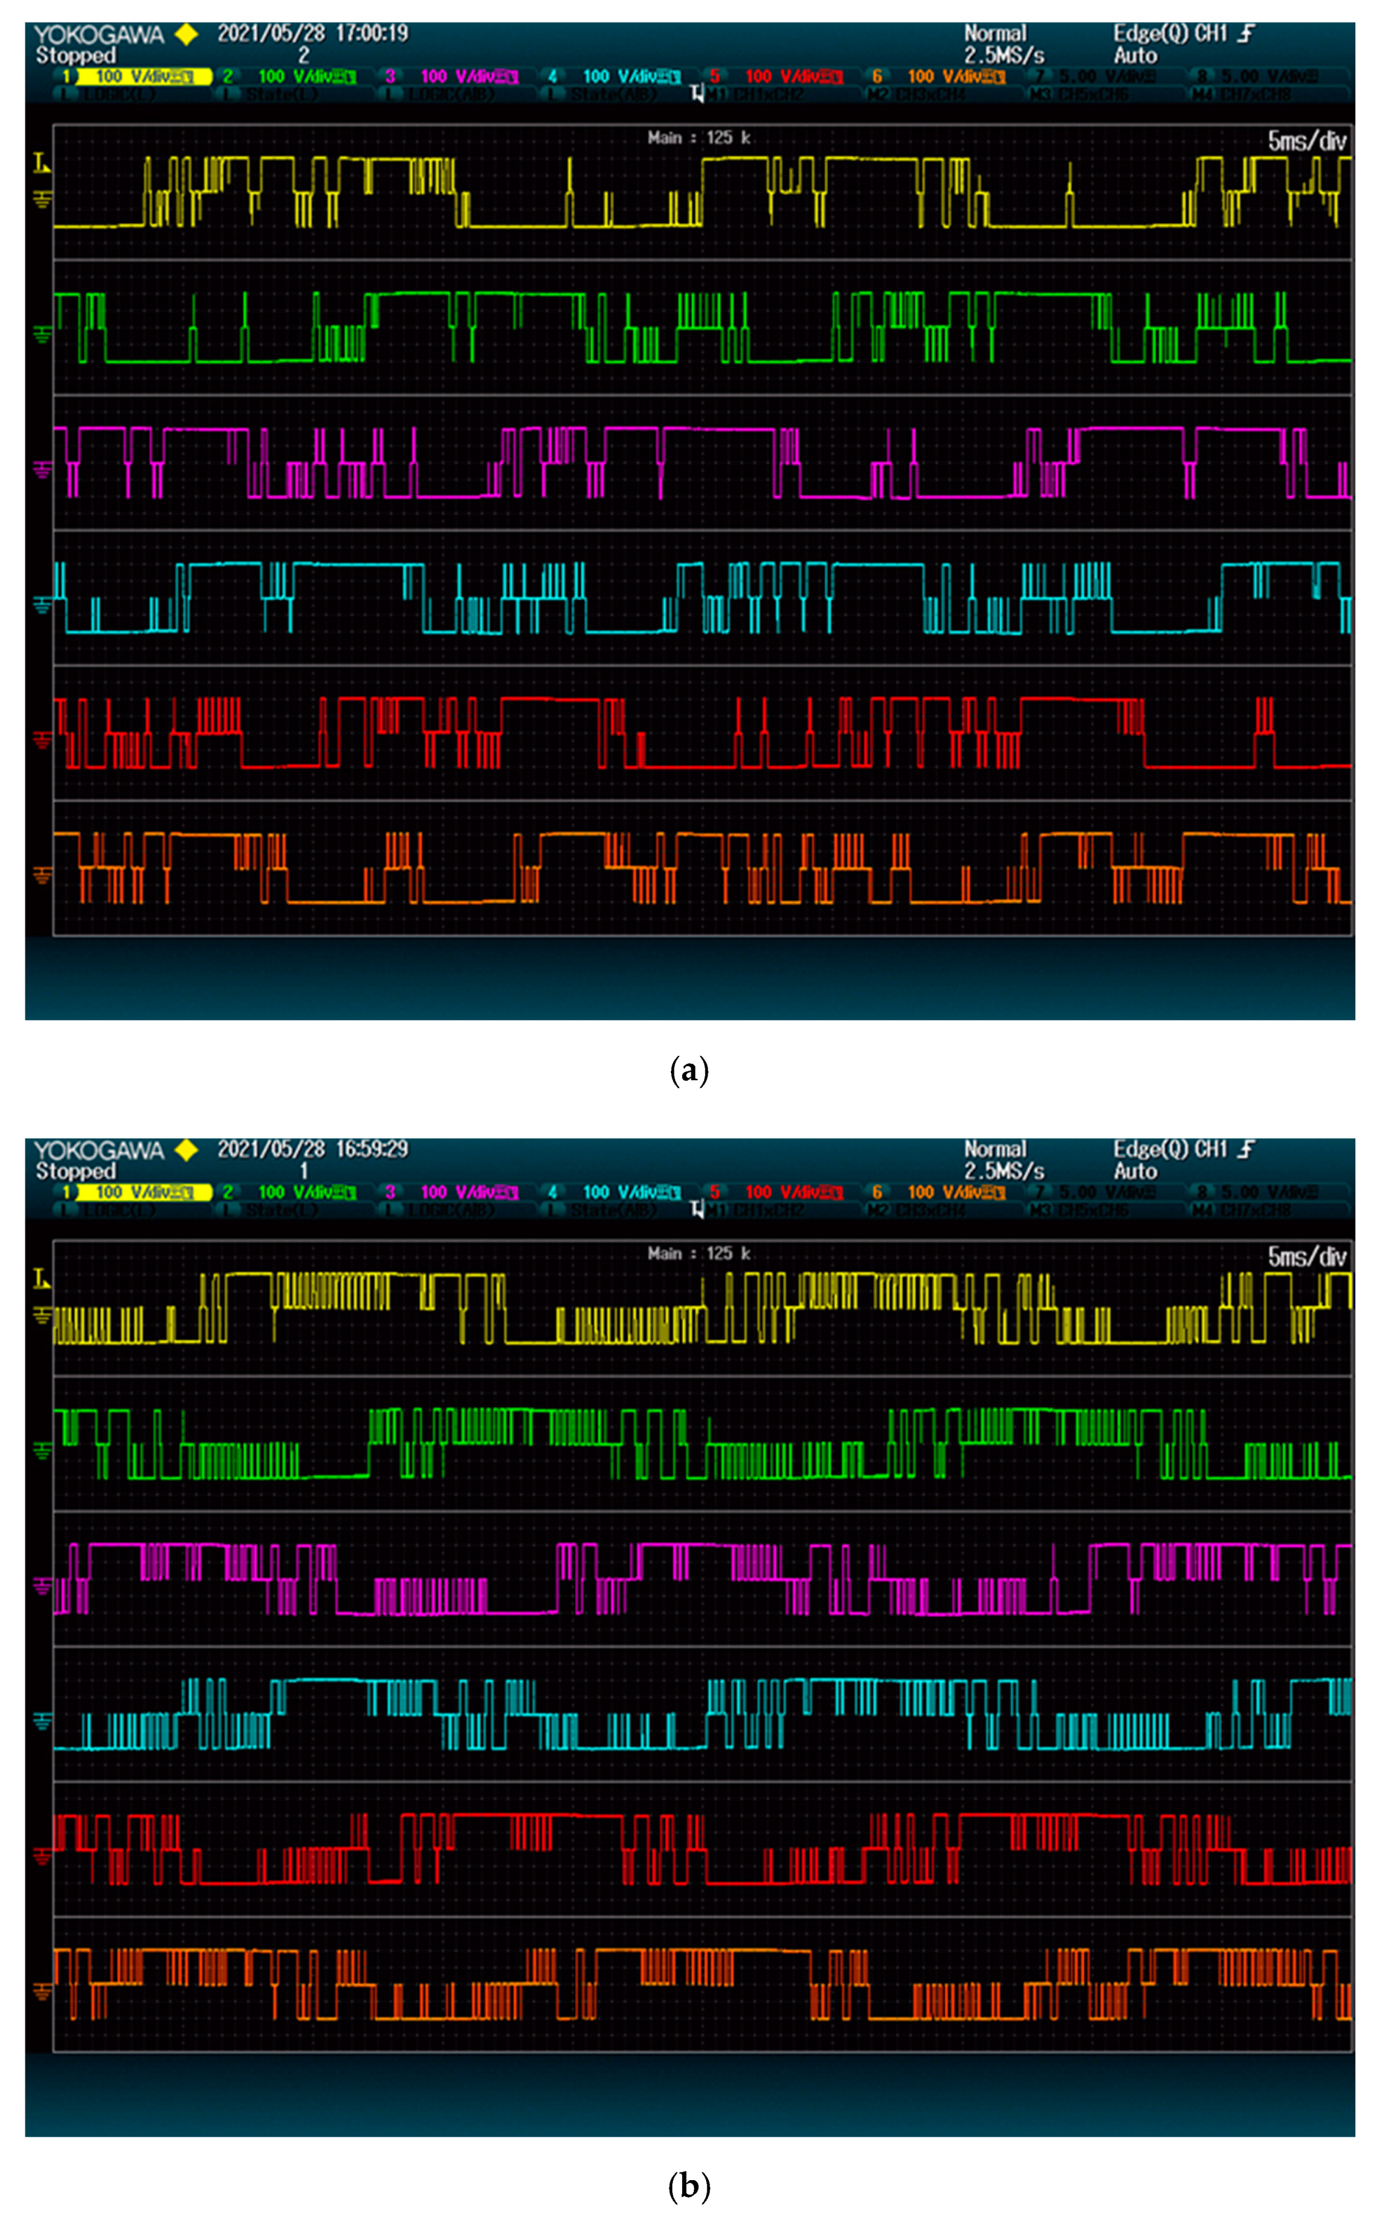Click the Auto trigger mode label in panel (b)

(1135, 1171)
